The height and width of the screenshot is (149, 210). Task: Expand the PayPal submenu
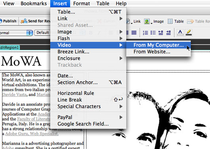pyautogui.click(x=88, y=117)
